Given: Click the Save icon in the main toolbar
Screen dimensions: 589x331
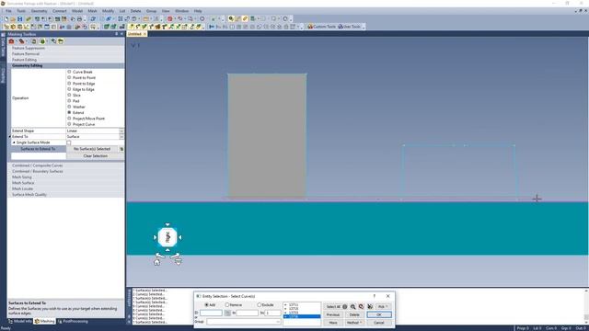Looking at the screenshot, I should coord(20,18).
